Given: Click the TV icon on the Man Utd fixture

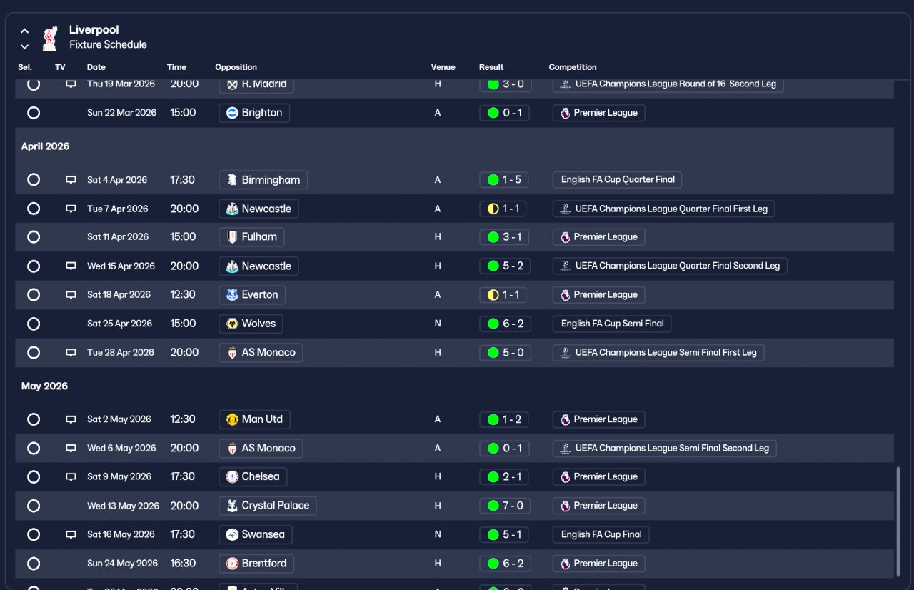Looking at the screenshot, I should (x=71, y=419).
